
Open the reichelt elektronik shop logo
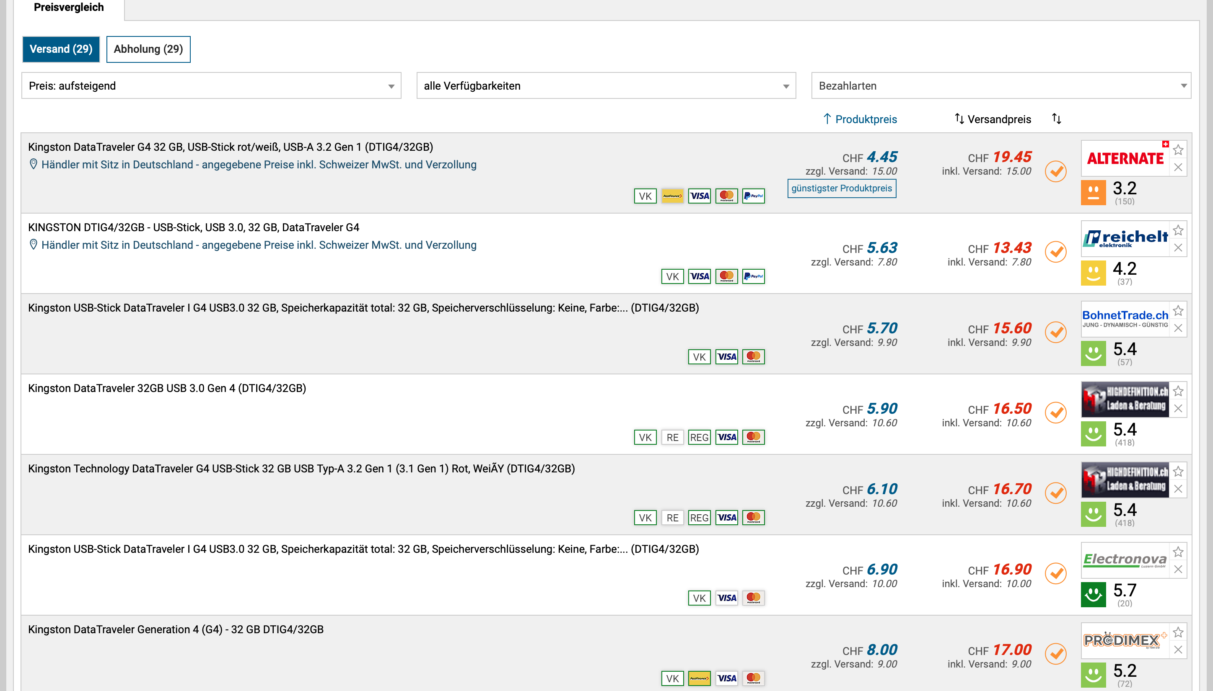(1125, 239)
